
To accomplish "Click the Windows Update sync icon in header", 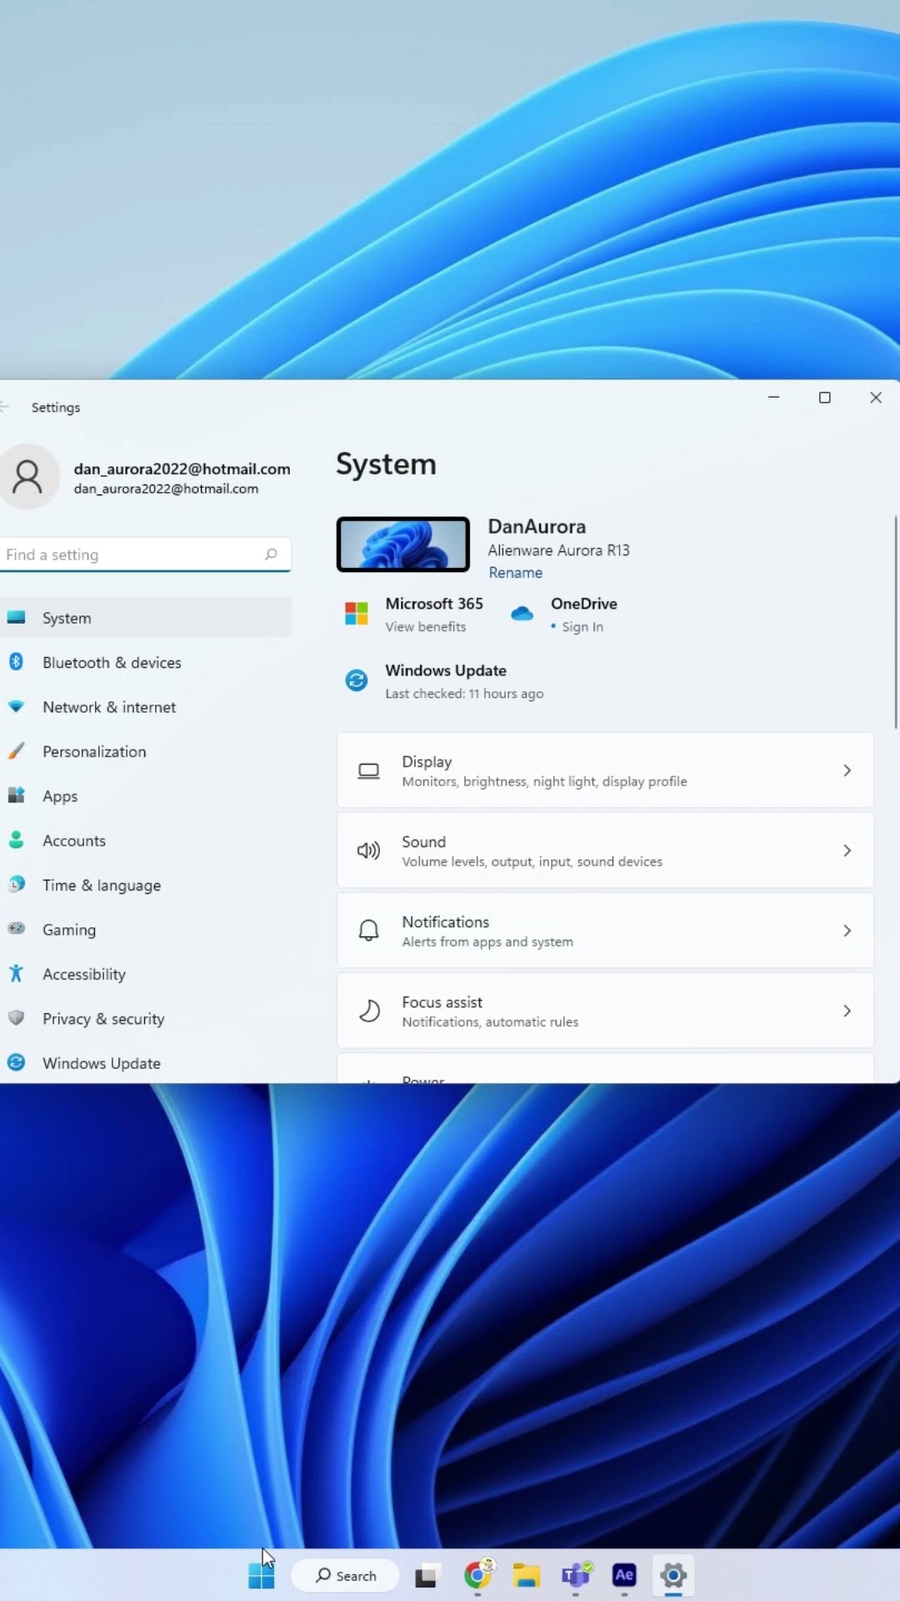I will [x=357, y=680].
